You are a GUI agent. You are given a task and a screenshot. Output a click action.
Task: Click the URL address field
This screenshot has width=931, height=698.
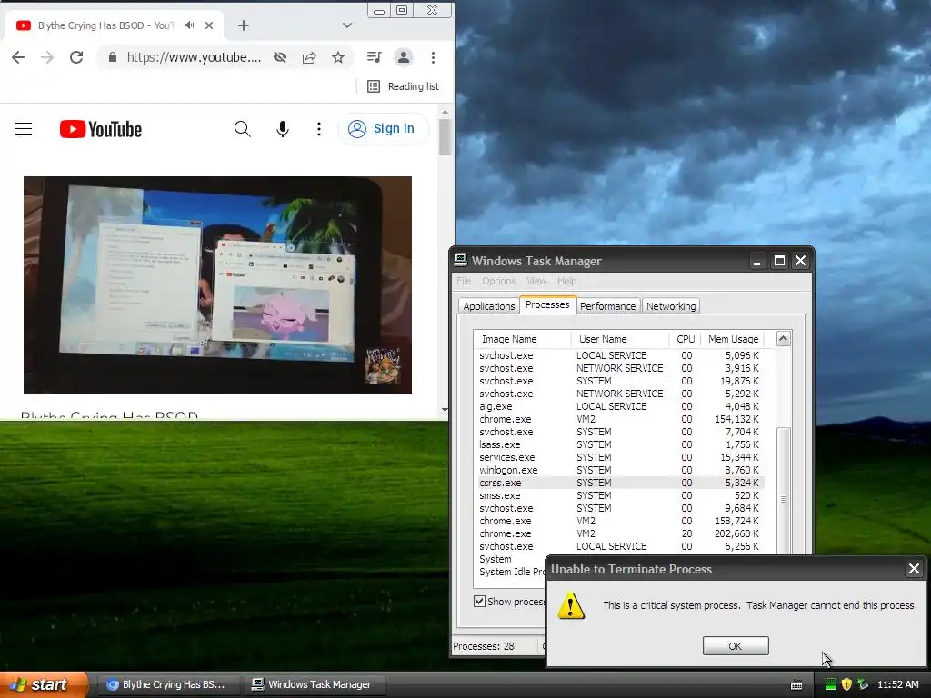194,57
